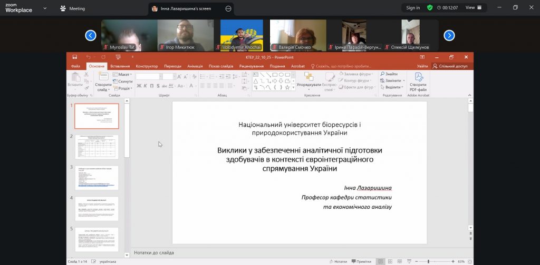Toggle the Comments pane in status bar

point(364,261)
